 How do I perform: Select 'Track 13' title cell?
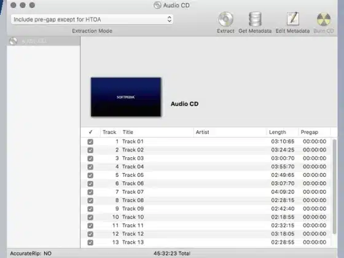coord(133,242)
